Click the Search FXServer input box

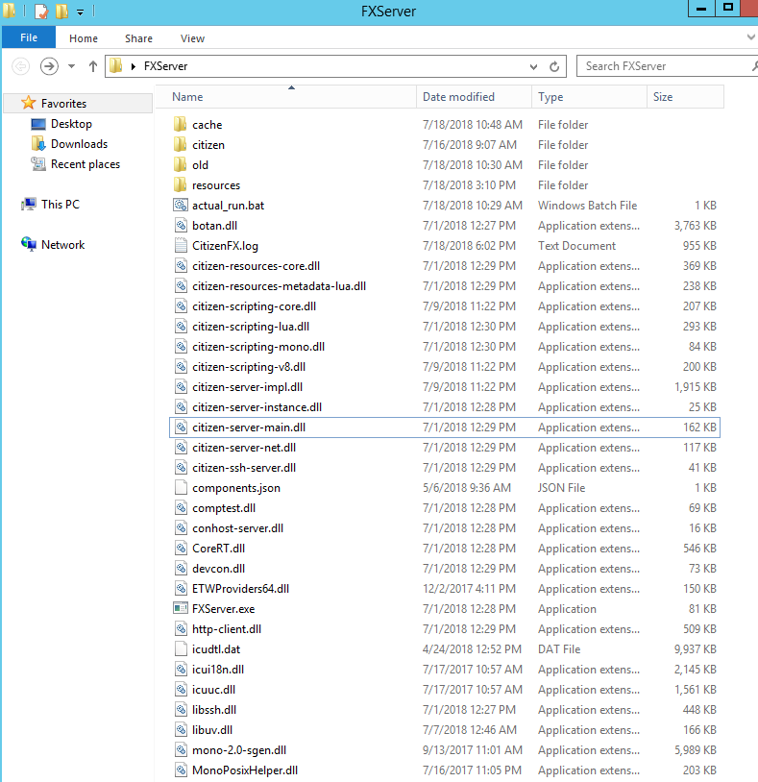666,66
